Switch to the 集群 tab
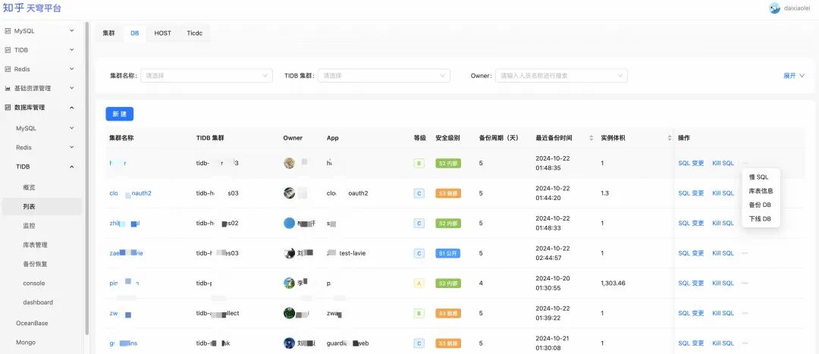The image size is (819, 354). click(x=108, y=33)
